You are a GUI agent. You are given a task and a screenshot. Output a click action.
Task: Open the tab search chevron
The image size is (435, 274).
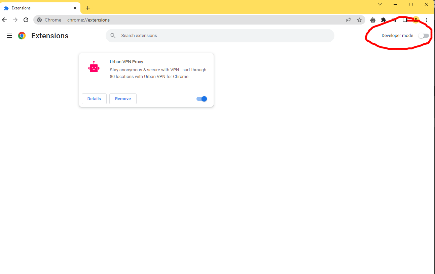click(x=379, y=4)
